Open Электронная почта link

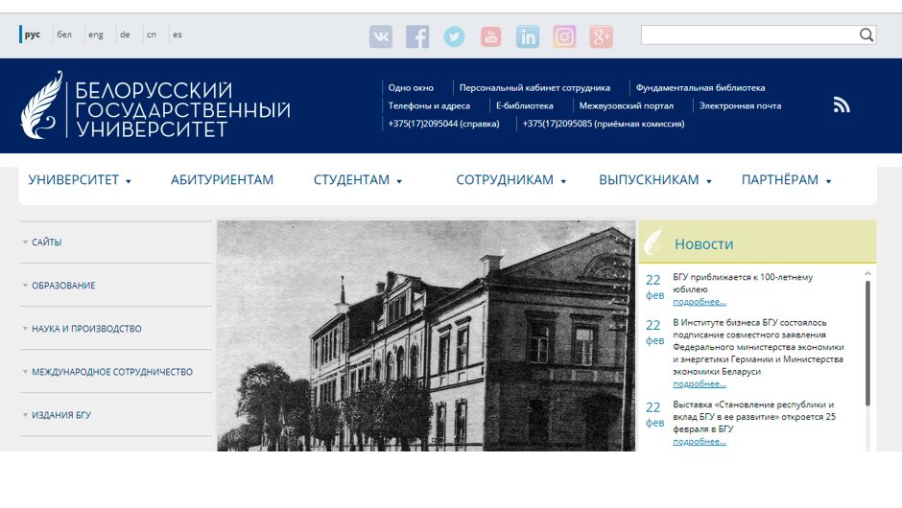coord(740,105)
